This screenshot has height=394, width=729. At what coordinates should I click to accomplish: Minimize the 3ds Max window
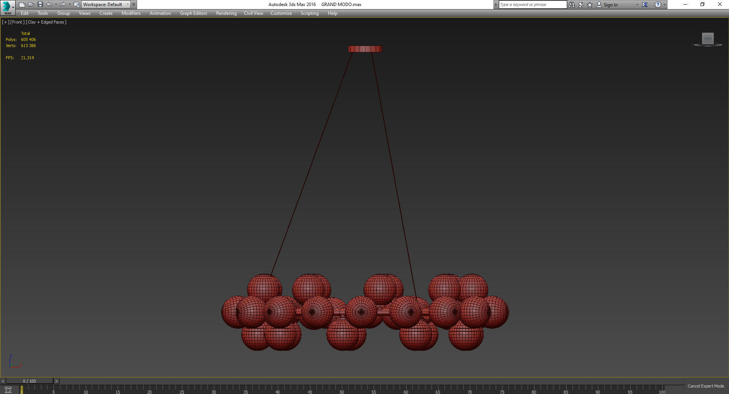685,5
